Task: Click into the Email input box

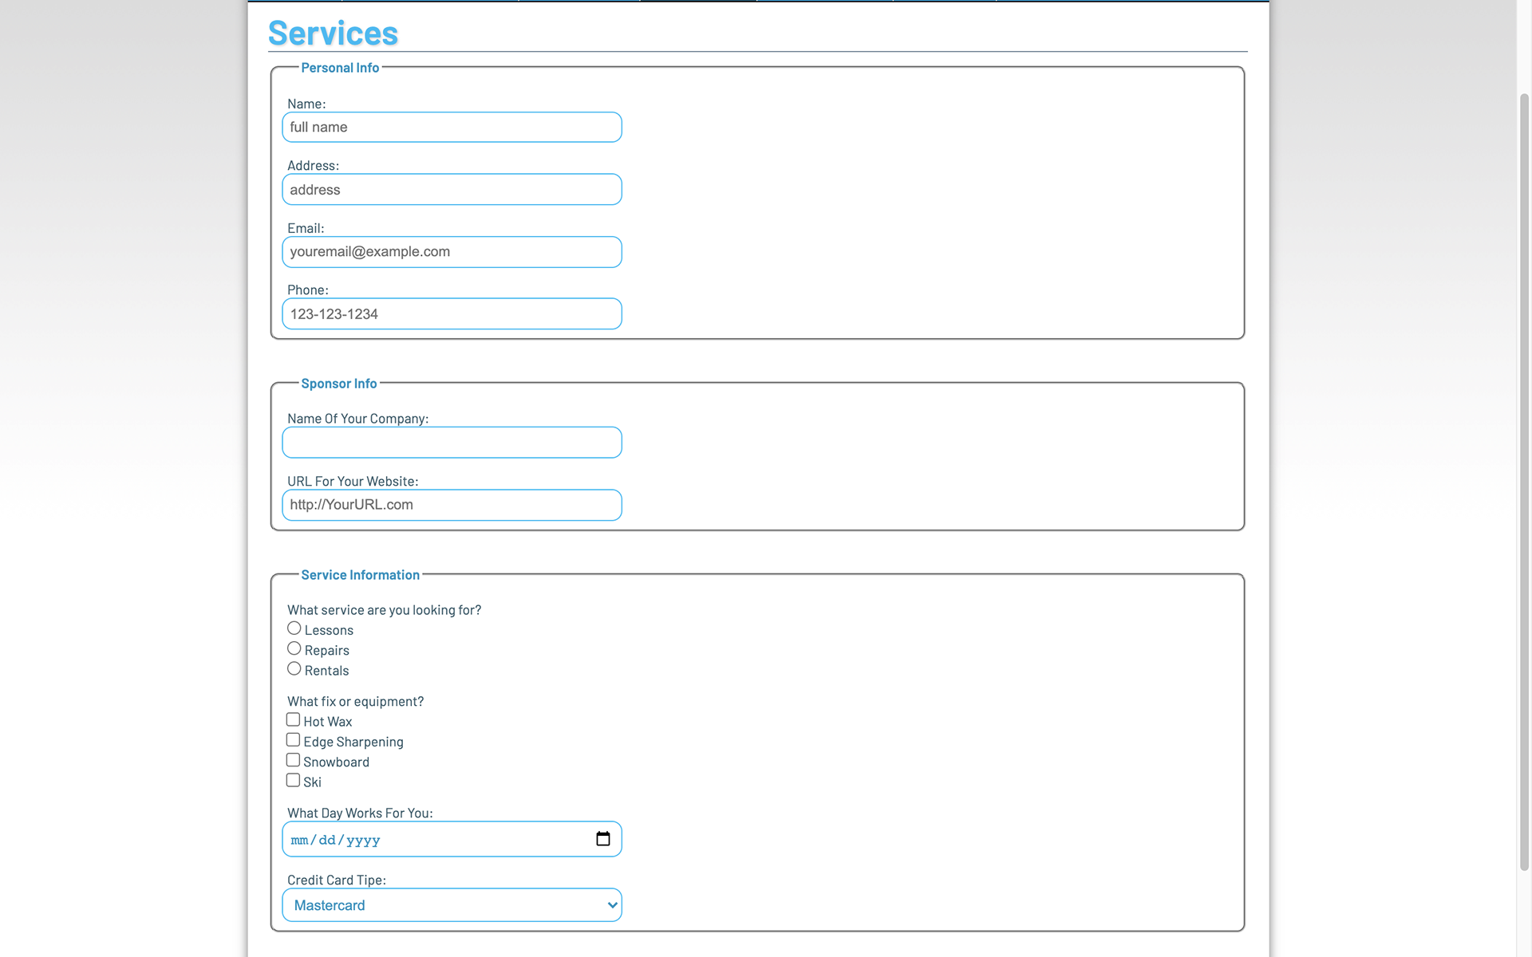Action: tap(452, 252)
